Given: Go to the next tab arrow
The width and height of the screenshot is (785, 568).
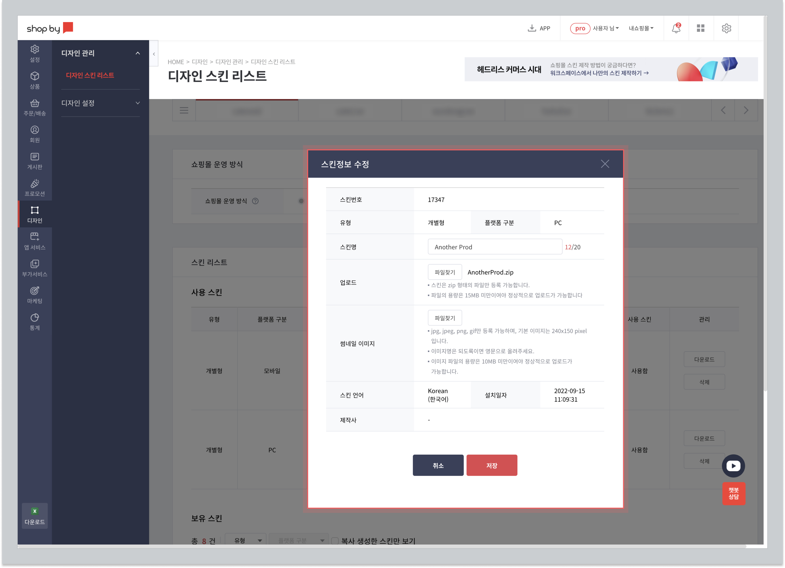Looking at the screenshot, I should coord(746,110).
